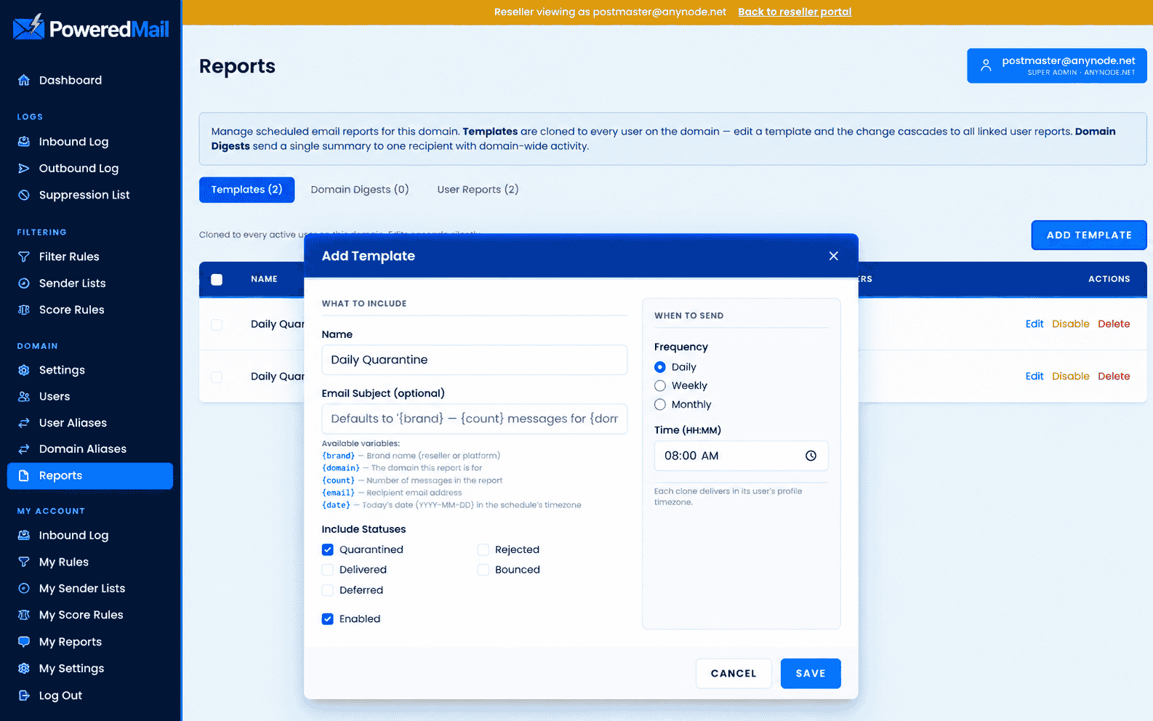Click the Domain Aliases arrows icon

[x=24, y=449]
